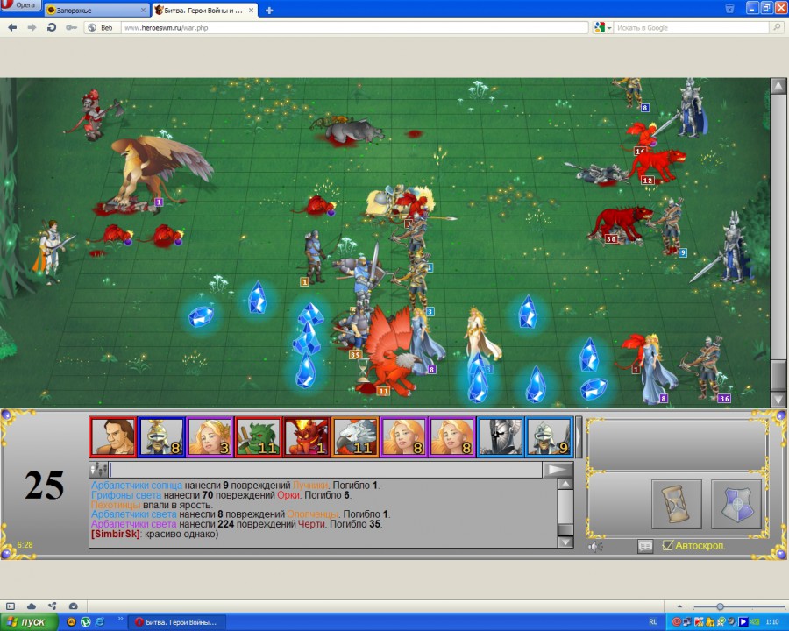This screenshot has height=631, width=789.
Task: Toggle Opera panels button in status bar
Action: 10,606
